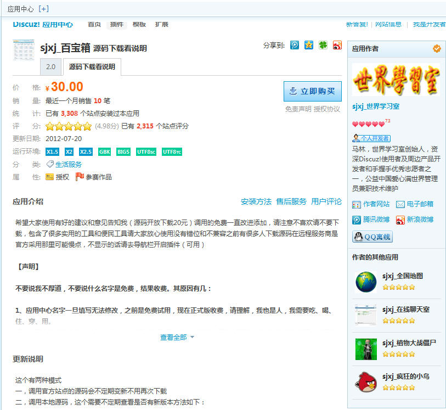Viewport: 446px width, 410px height.
Task: Jump to 售后服务 section
Action: (x=291, y=202)
